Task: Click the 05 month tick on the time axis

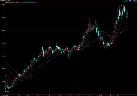Action: click(x=19, y=95)
